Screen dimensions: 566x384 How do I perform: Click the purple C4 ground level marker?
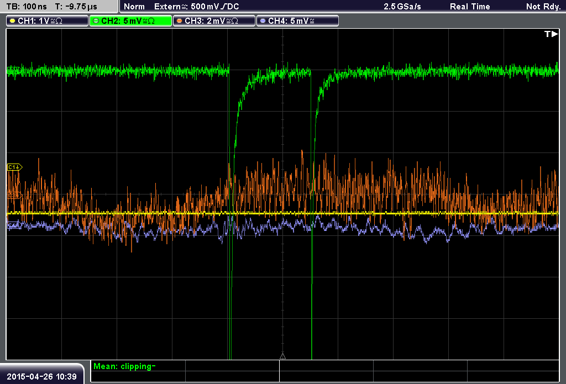(14, 225)
